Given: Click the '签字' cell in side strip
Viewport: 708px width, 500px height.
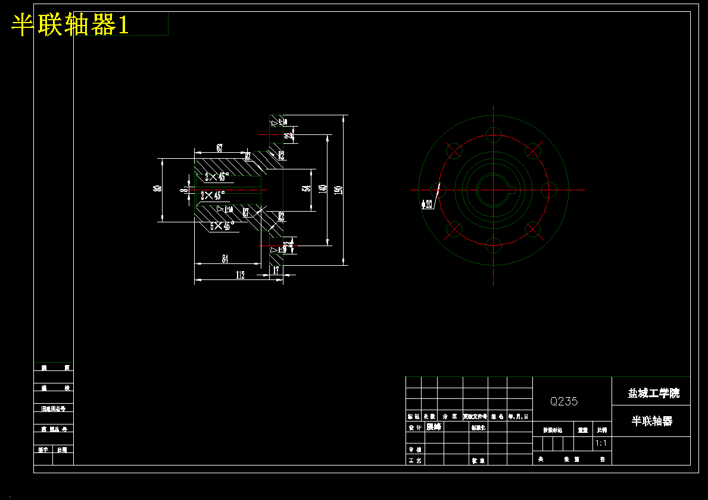Looking at the screenshot, I should pos(43,449).
